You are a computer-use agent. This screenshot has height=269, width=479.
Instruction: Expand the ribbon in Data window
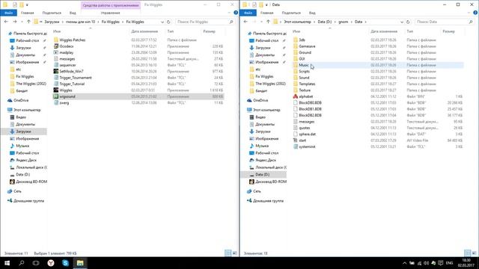click(x=469, y=13)
